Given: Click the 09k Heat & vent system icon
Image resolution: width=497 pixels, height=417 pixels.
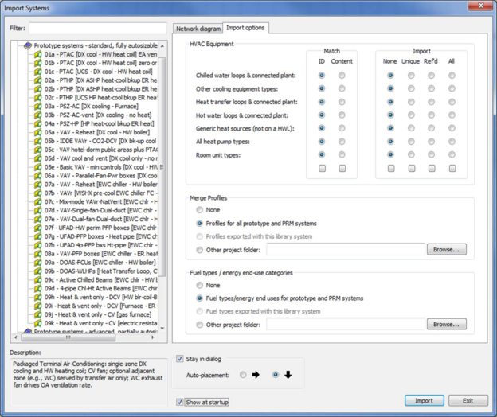Looking at the screenshot, I should (x=37, y=323).
